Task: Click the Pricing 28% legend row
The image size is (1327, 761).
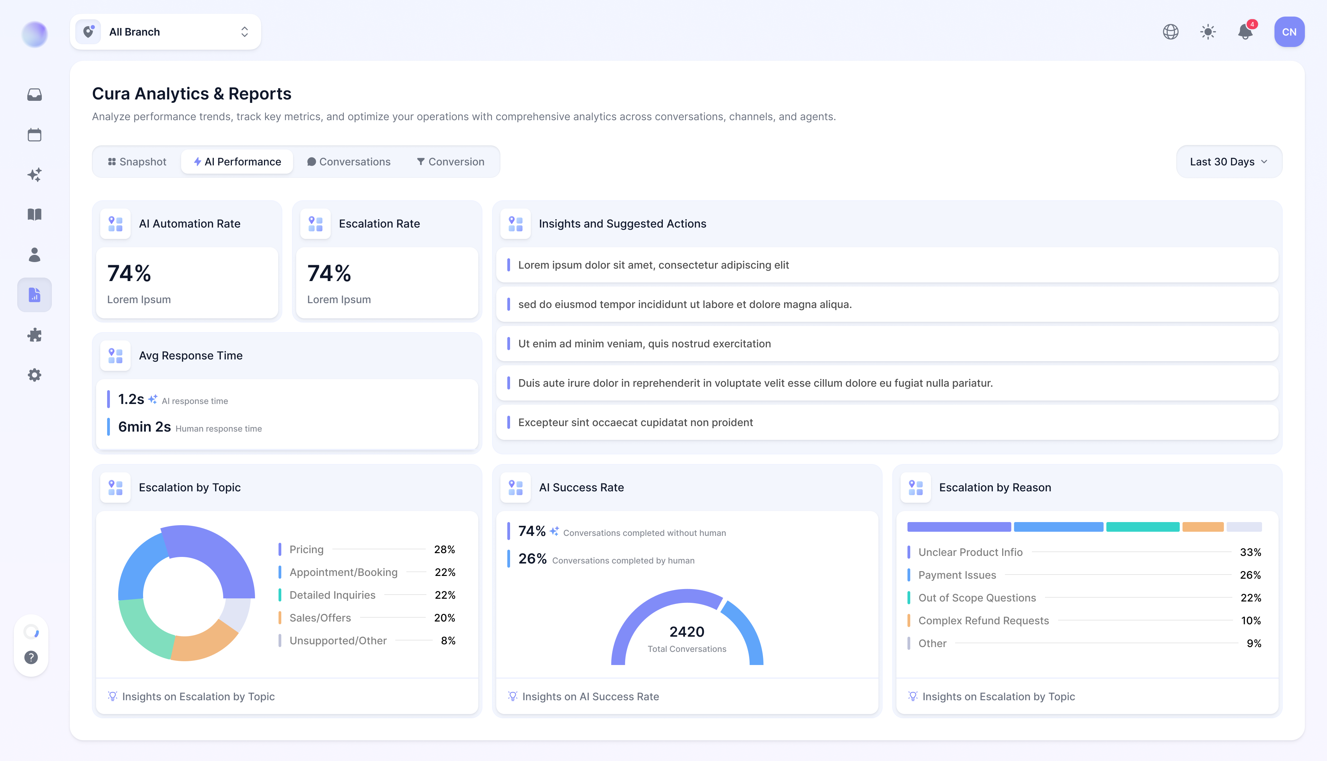Action: pos(367,549)
